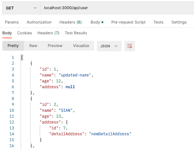The image size is (194, 149).
Task: Click the null address value
Action: pos(70,87)
